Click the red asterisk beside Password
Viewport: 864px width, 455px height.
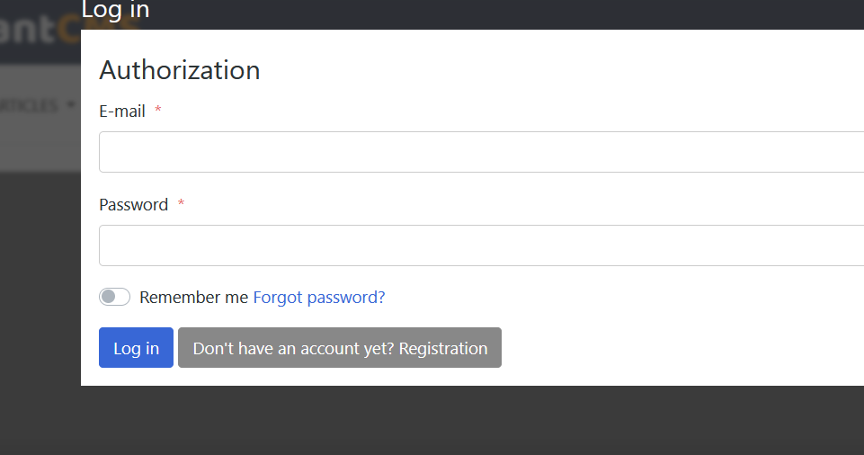click(181, 203)
